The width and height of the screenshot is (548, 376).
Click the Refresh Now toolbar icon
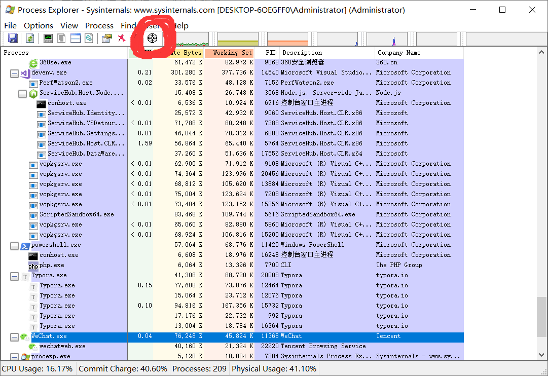[x=30, y=38]
